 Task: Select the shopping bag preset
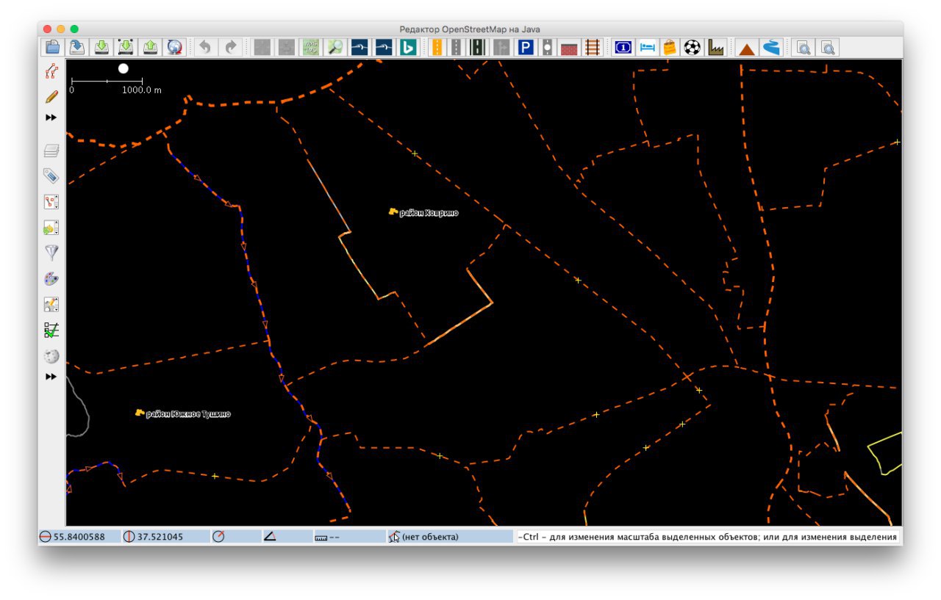click(x=669, y=48)
